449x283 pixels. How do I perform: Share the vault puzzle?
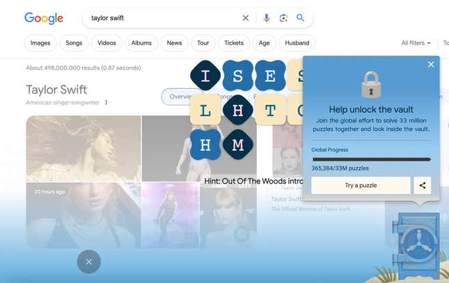[x=423, y=186]
